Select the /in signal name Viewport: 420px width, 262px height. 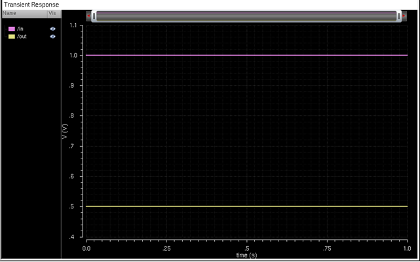point(20,29)
